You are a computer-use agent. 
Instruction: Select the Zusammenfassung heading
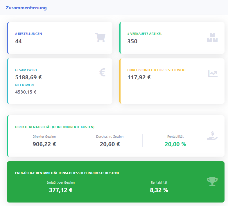26,8
